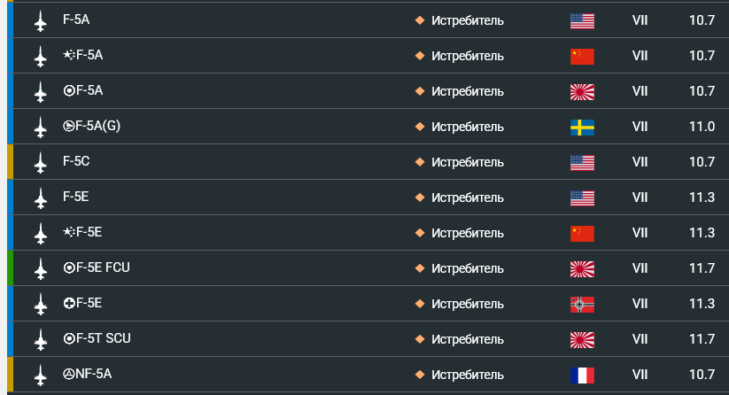This screenshot has height=395, width=729.
Task: Select the F-5C vehicle name
Action: [76, 161]
